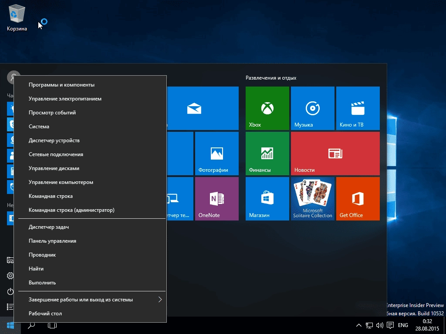This screenshot has width=446, height=334.
Task: Choose Найти in the context menu
Action: pyautogui.click(x=90, y=269)
